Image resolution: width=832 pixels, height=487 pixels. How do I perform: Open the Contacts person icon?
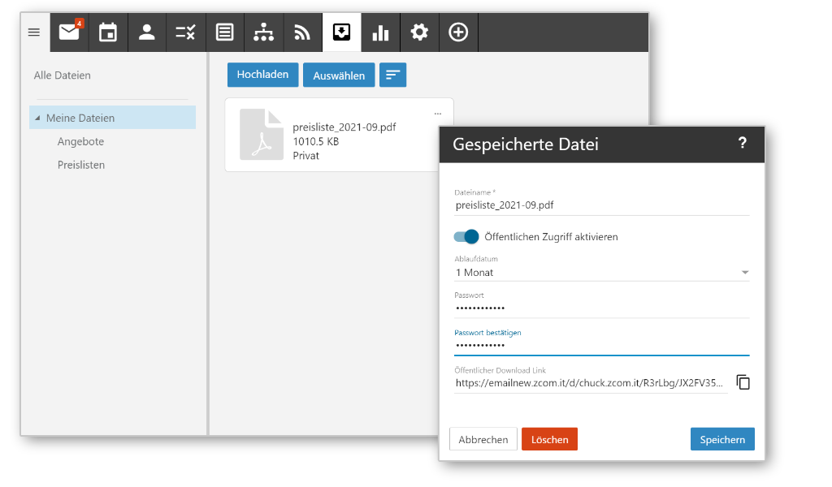tap(147, 32)
